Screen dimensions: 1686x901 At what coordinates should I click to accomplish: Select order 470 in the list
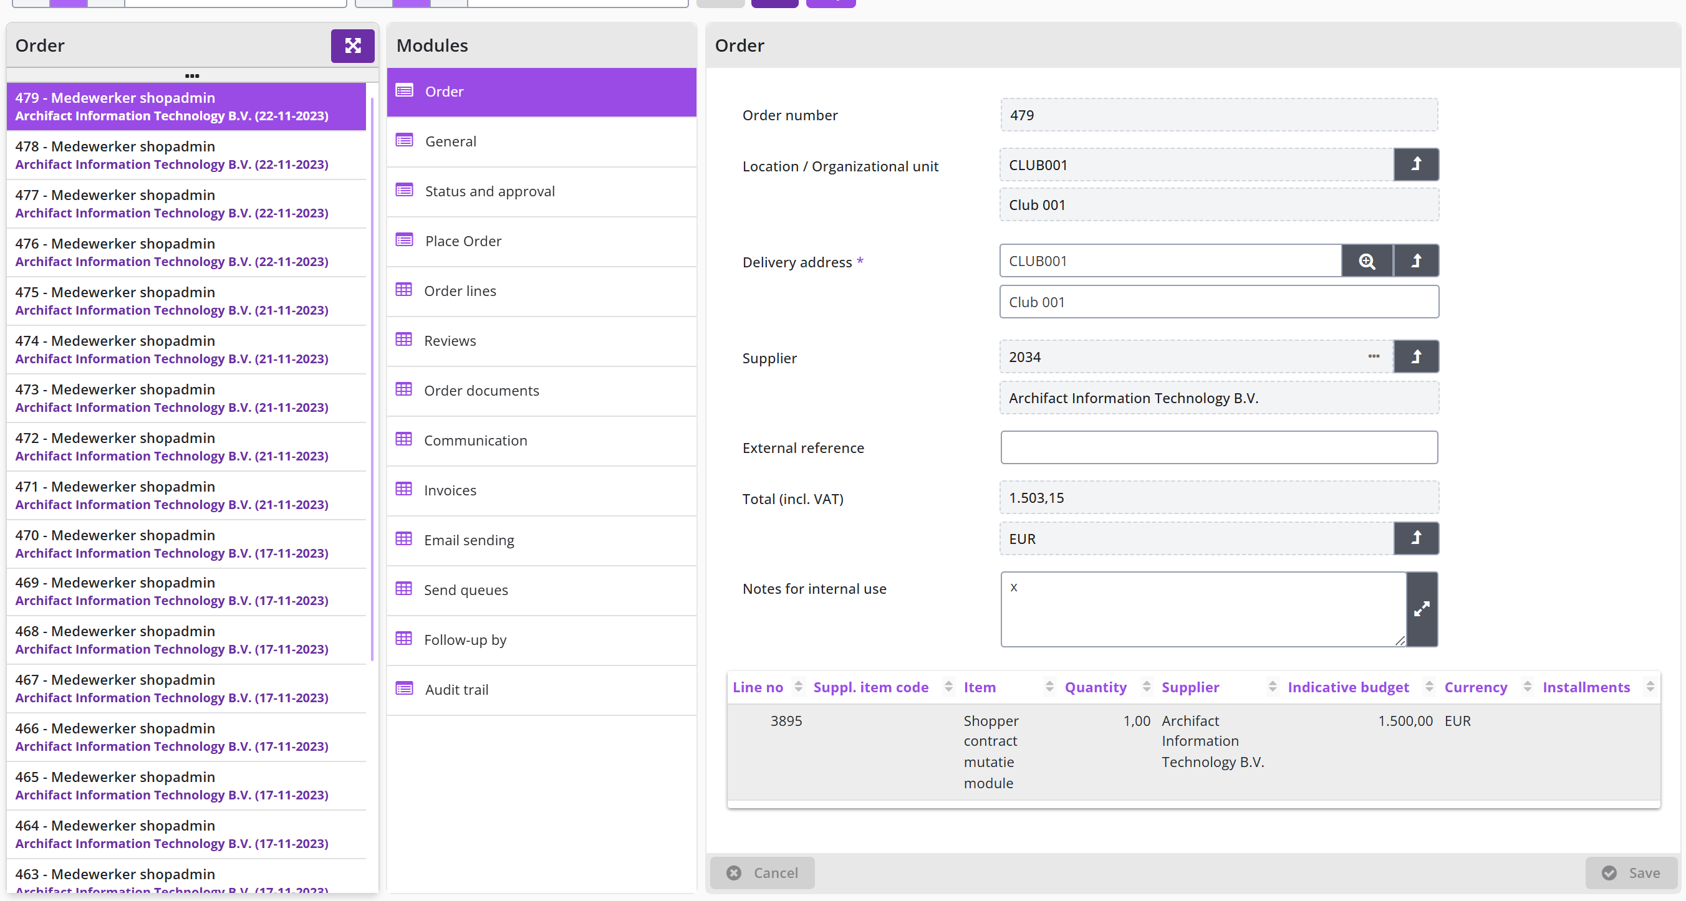click(x=186, y=544)
